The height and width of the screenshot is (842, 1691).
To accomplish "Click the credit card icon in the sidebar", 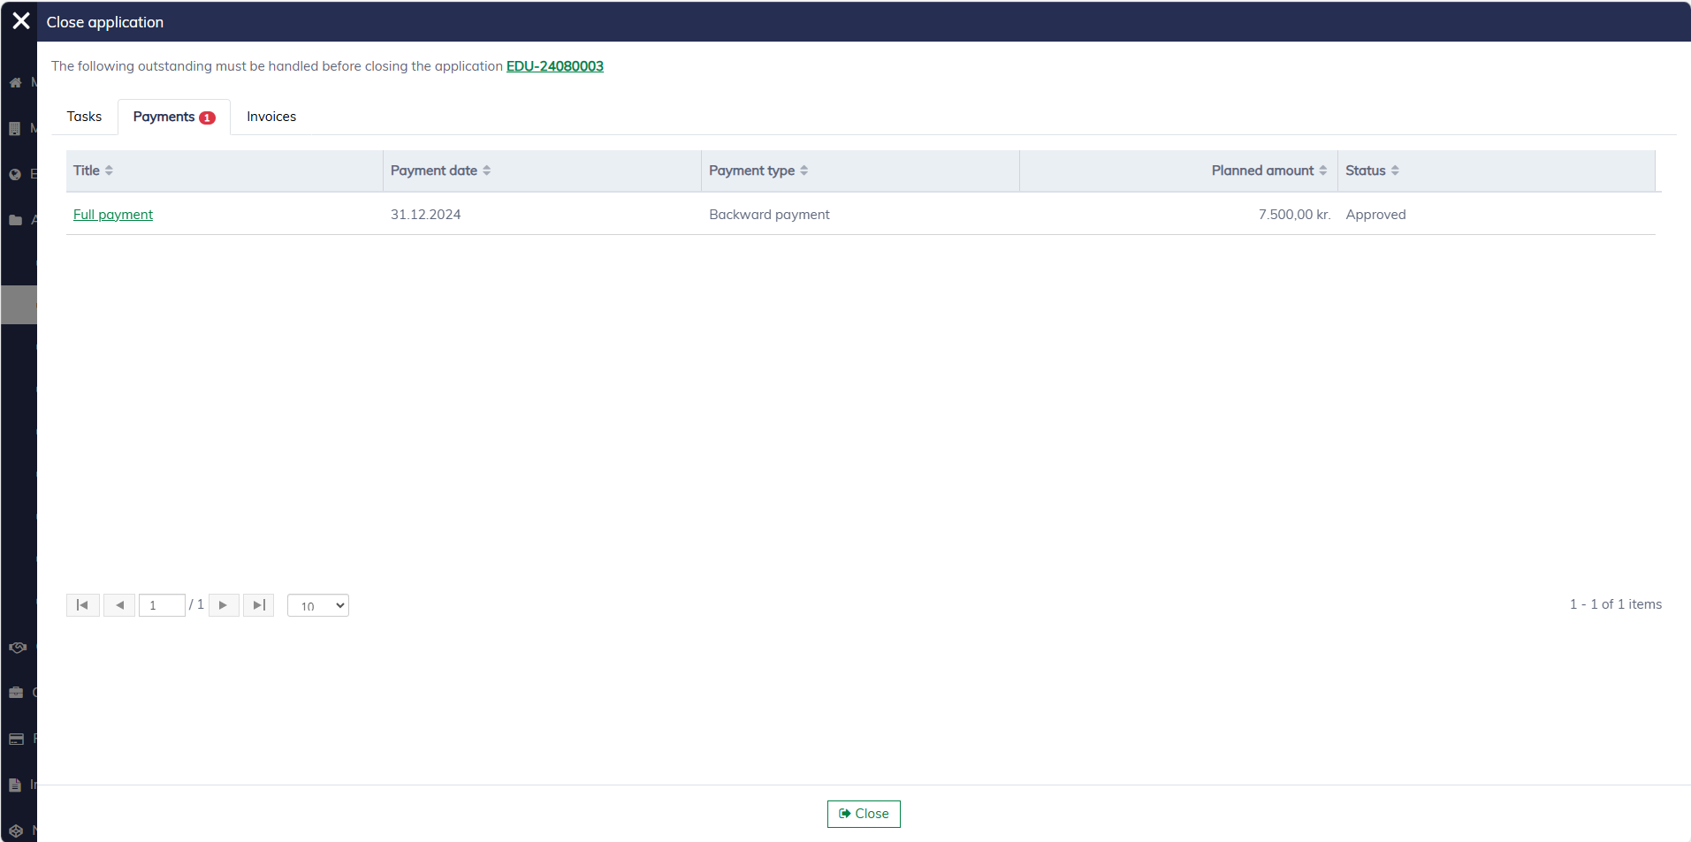I will (x=16, y=739).
